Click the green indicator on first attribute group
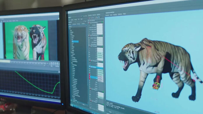203x114 pixels. [102, 22]
